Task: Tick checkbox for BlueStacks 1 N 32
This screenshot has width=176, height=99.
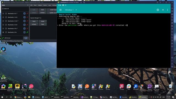Action: pos(6,17)
